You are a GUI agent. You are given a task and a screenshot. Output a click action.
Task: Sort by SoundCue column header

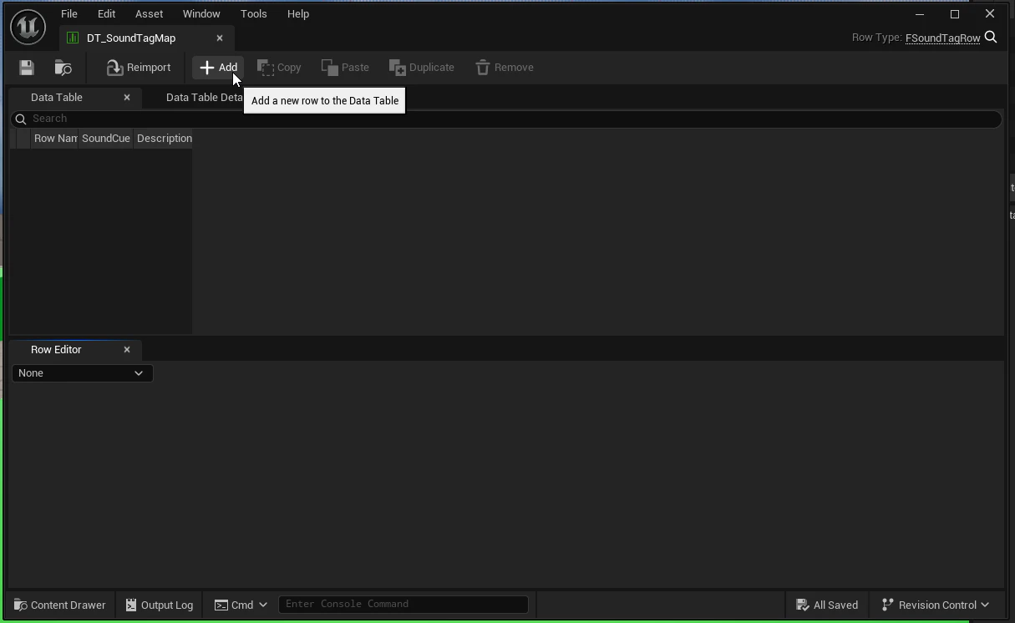tap(106, 139)
